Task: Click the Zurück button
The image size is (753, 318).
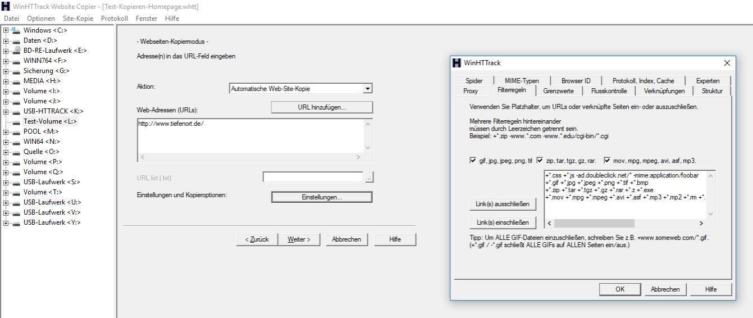Action: click(257, 239)
